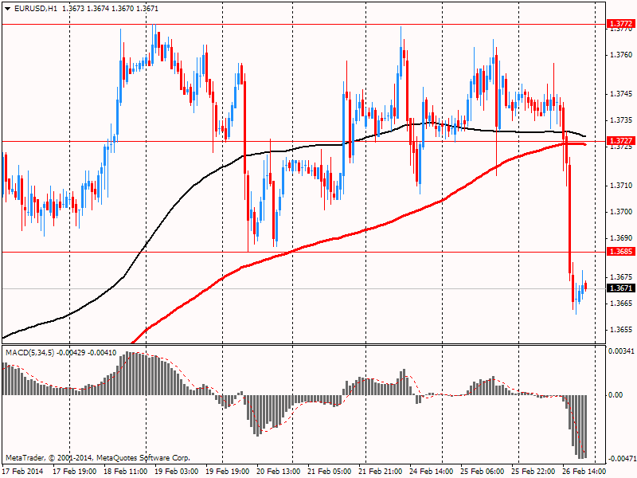The height and width of the screenshot is (478, 637).
Task: Click the 19 Feb 03:00 time label
Action: pyautogui.click(x=176, y=472)
